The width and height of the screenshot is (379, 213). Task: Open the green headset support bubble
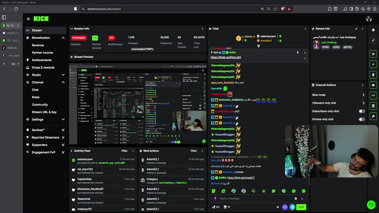click(371, 205)
